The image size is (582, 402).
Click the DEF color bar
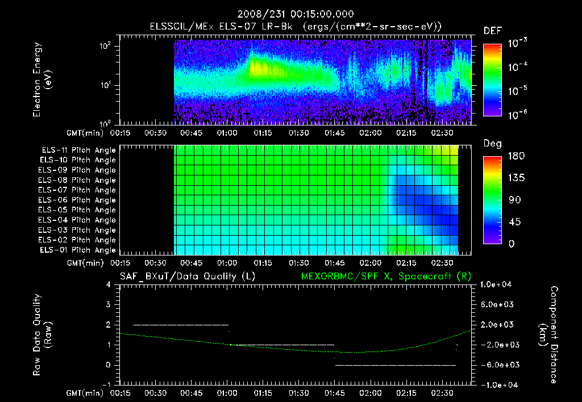click(492, 79)
